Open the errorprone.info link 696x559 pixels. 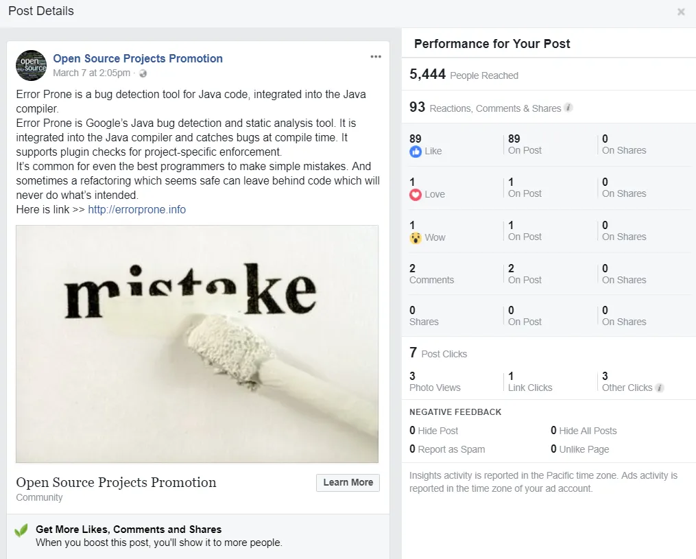click(136, 210)
